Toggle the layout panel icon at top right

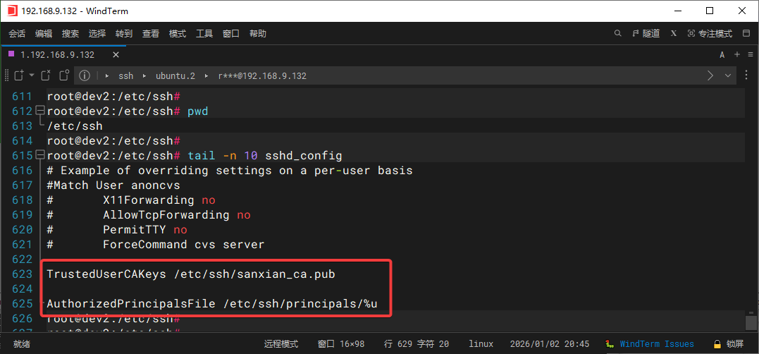(746, 33)
